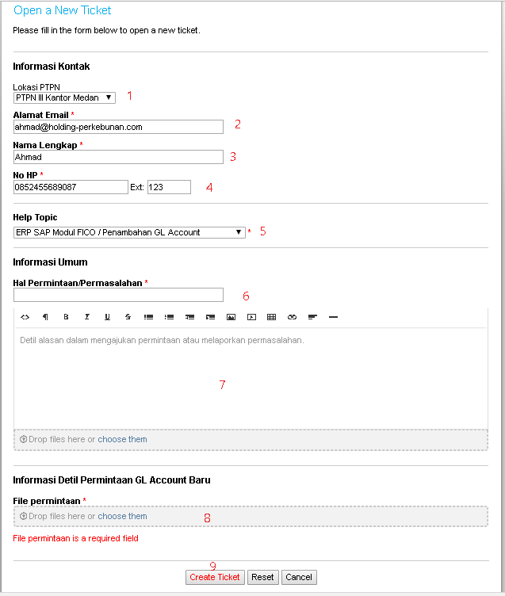The height and width of the screenshot is (596, 505).
Task: Insert a horizontal rule line
Action: point(333,317)
